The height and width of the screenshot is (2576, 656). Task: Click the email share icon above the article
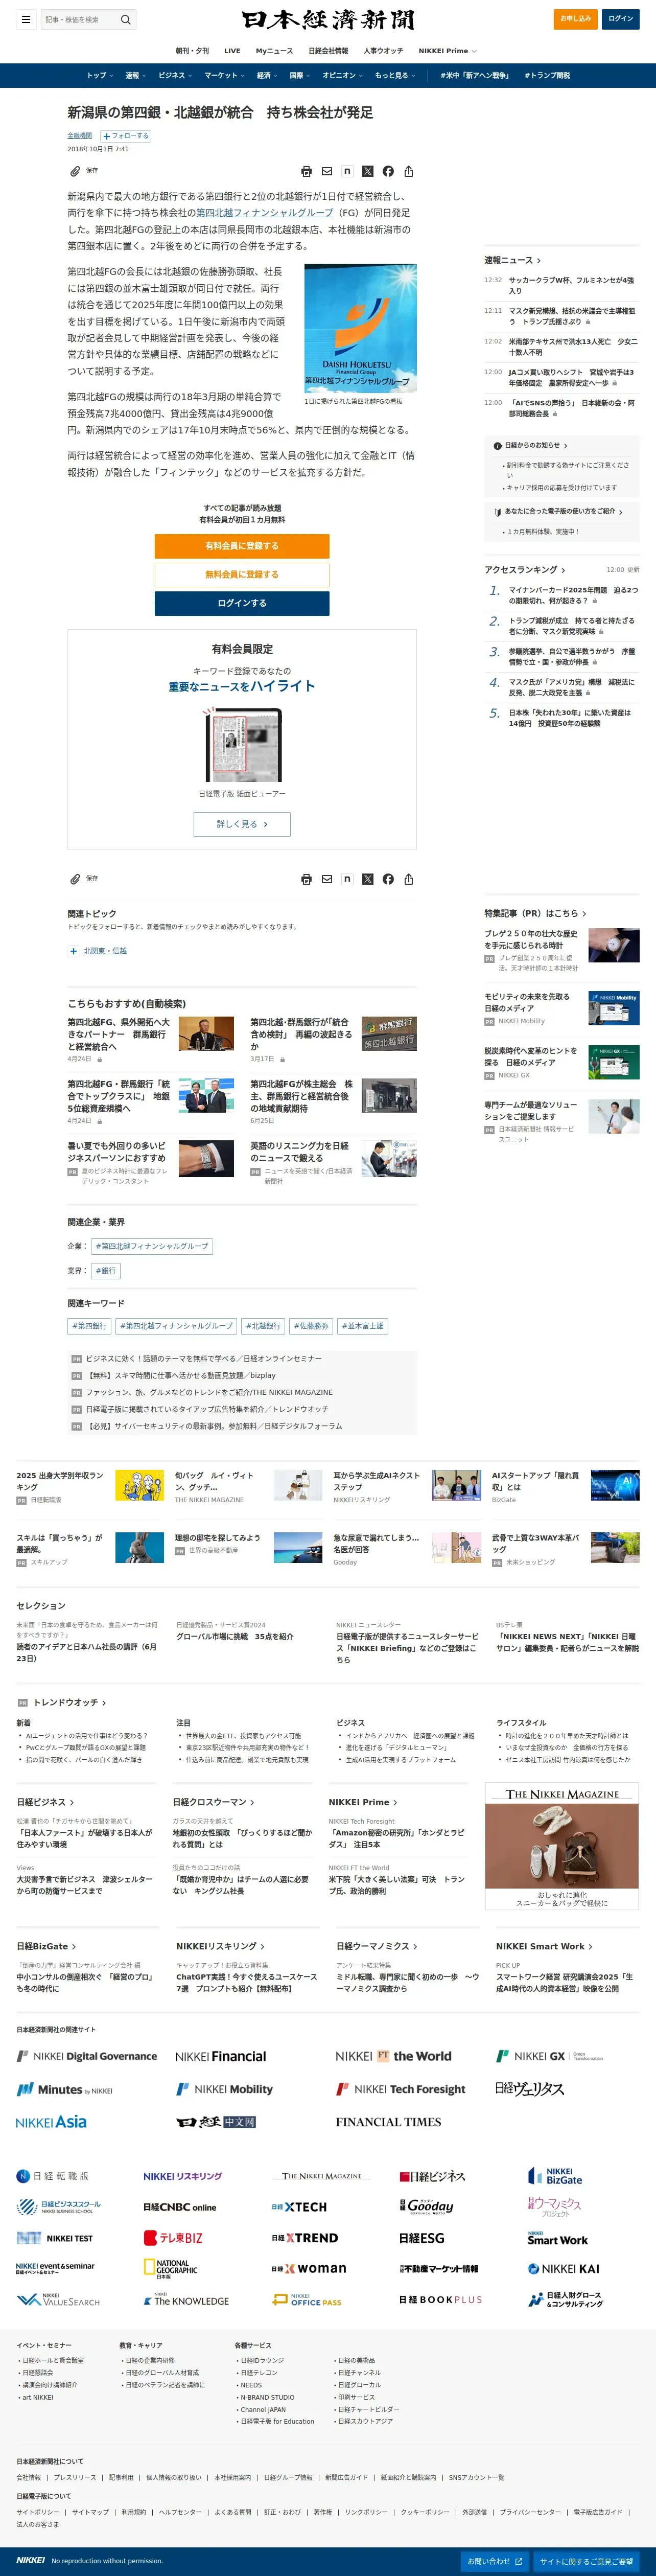click(327, 171)
